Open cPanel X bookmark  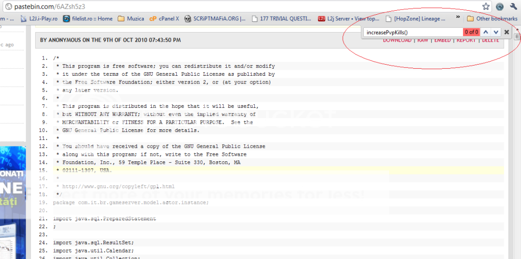164,19
